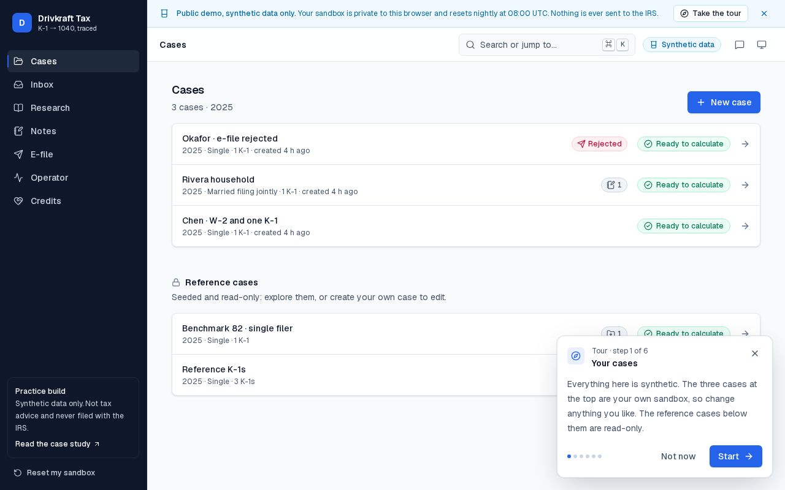Click the Synthetic data badge
Screen dimensions: 785x490
[x=682, y=45]
